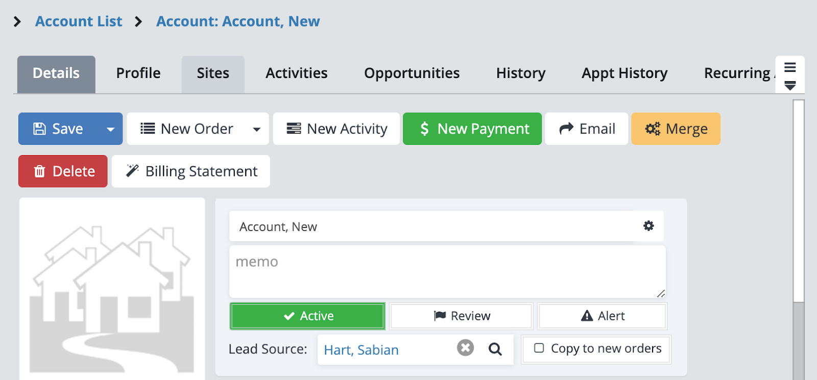The height and width of the screenshot is (380, 817).
Task: Toggle the Active status button
Action: point(307,316)
